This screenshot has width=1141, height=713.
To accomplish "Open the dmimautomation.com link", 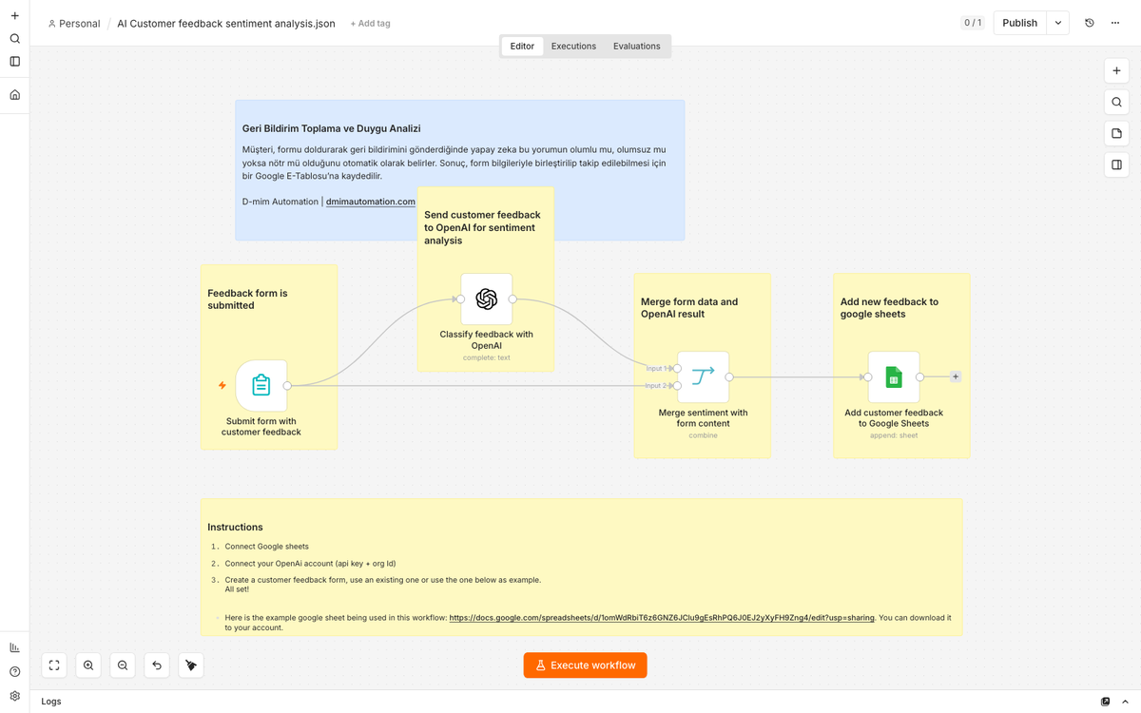I will click(371, 202).
